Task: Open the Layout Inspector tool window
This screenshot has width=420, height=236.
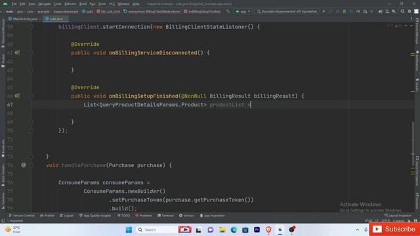Action: (x=398, y=216)
